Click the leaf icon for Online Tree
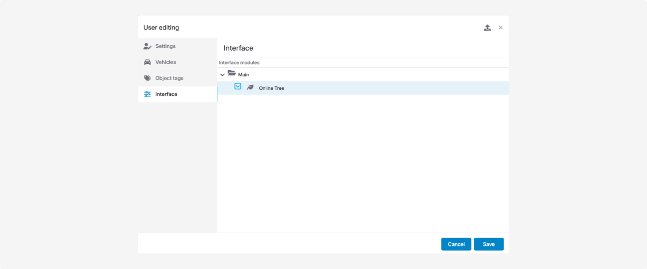 (250, 88)
